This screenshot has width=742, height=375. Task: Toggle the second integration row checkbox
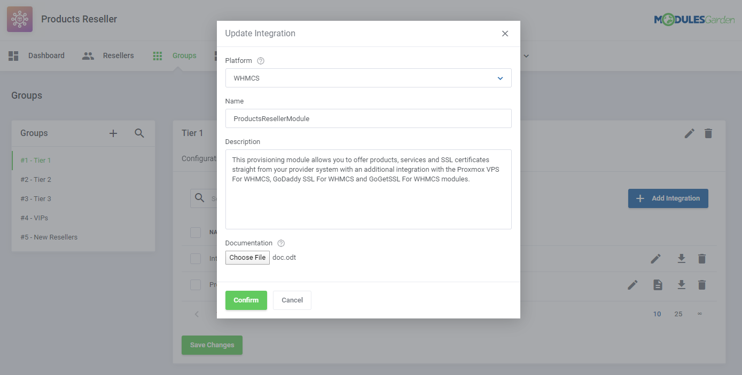pyautogui.click(x=196, y=285)
